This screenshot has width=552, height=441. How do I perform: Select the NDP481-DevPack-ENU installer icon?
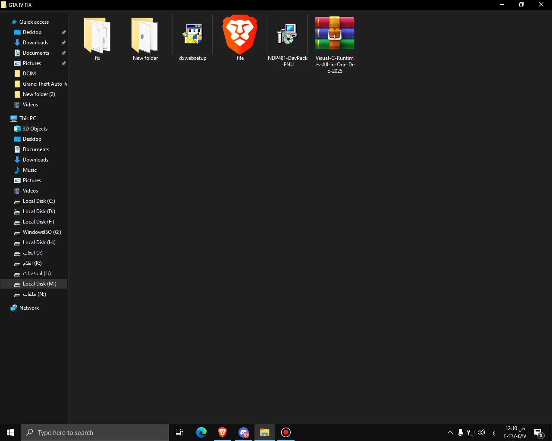click(x=287, y=34)
